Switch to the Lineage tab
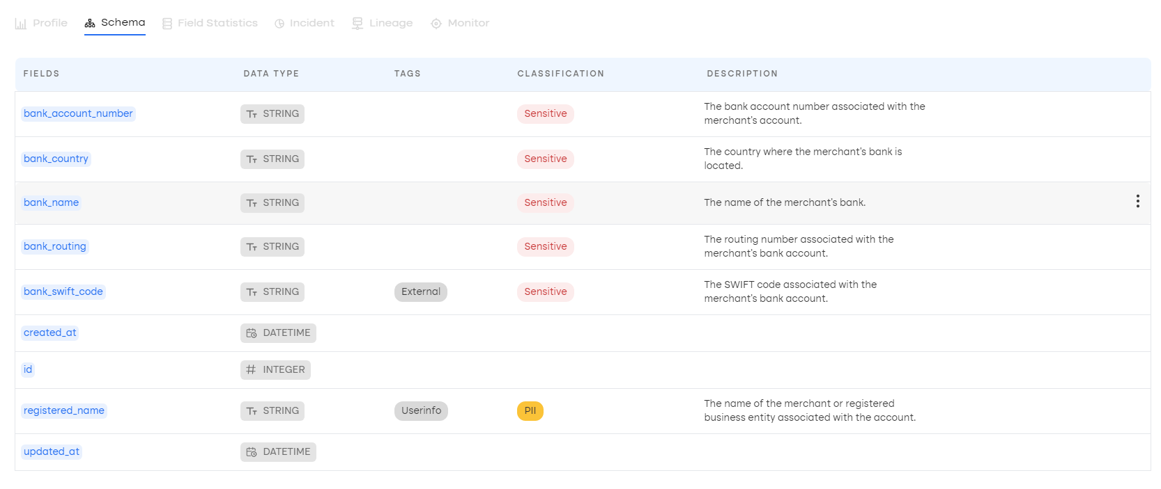The height and width of the screenshot is (489, 1161). coord(390,23)
